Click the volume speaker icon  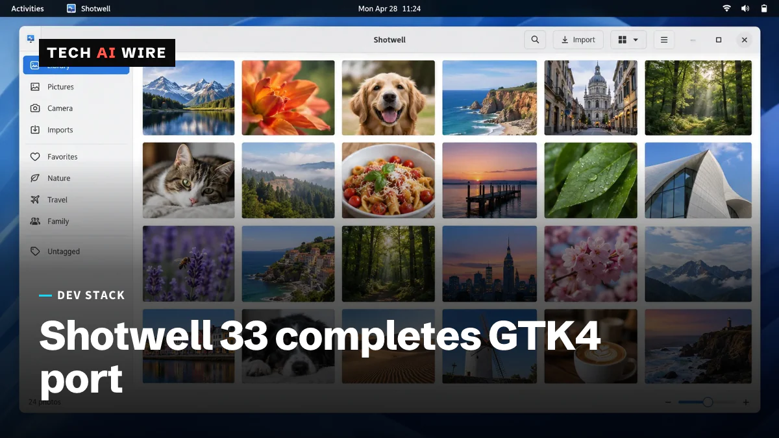745,8
